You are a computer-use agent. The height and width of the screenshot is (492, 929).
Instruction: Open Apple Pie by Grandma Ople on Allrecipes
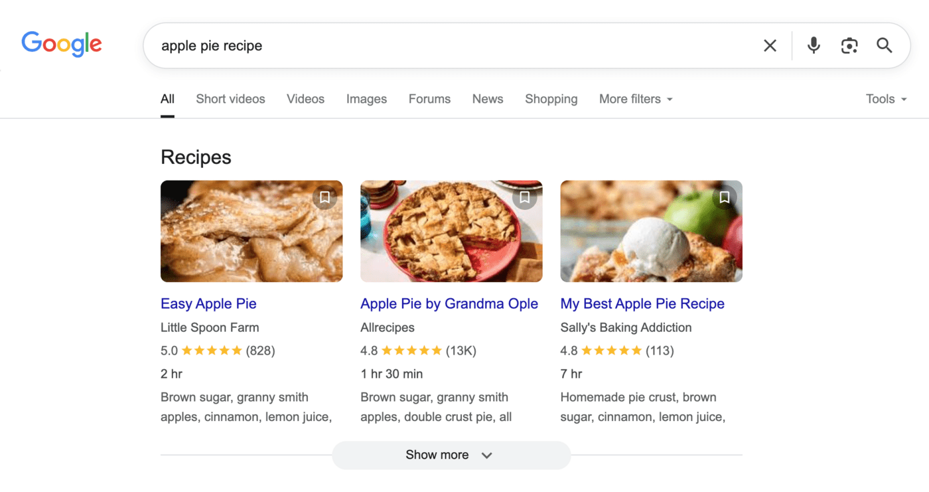point(449,303)
